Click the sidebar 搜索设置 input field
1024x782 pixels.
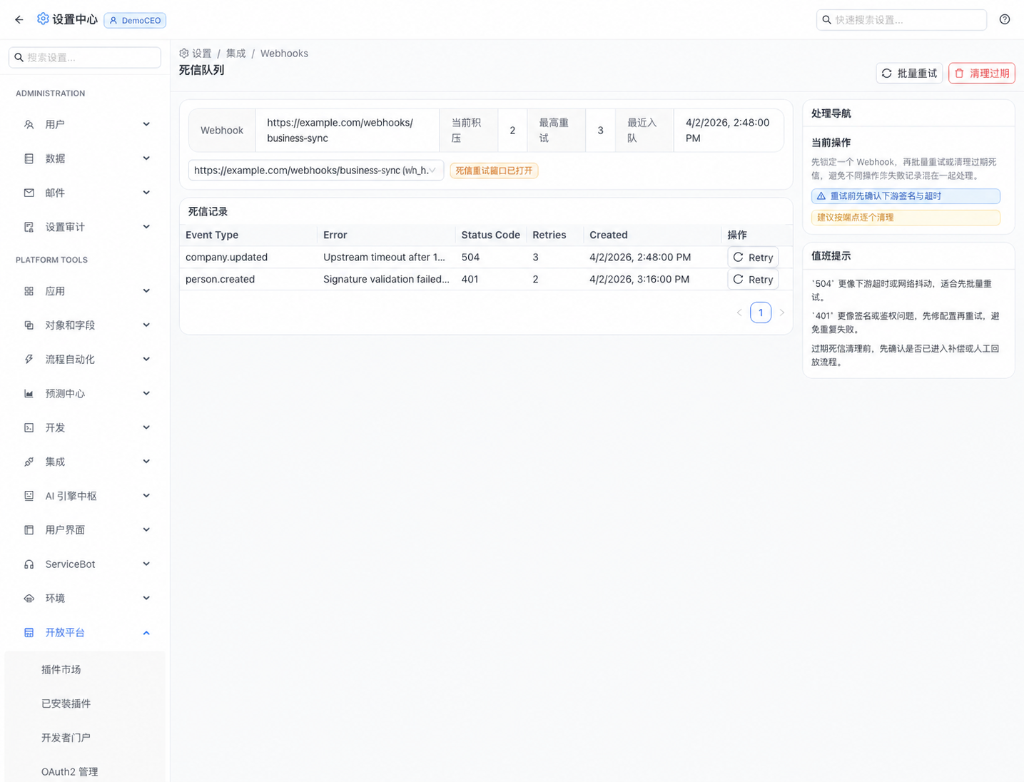85,57
